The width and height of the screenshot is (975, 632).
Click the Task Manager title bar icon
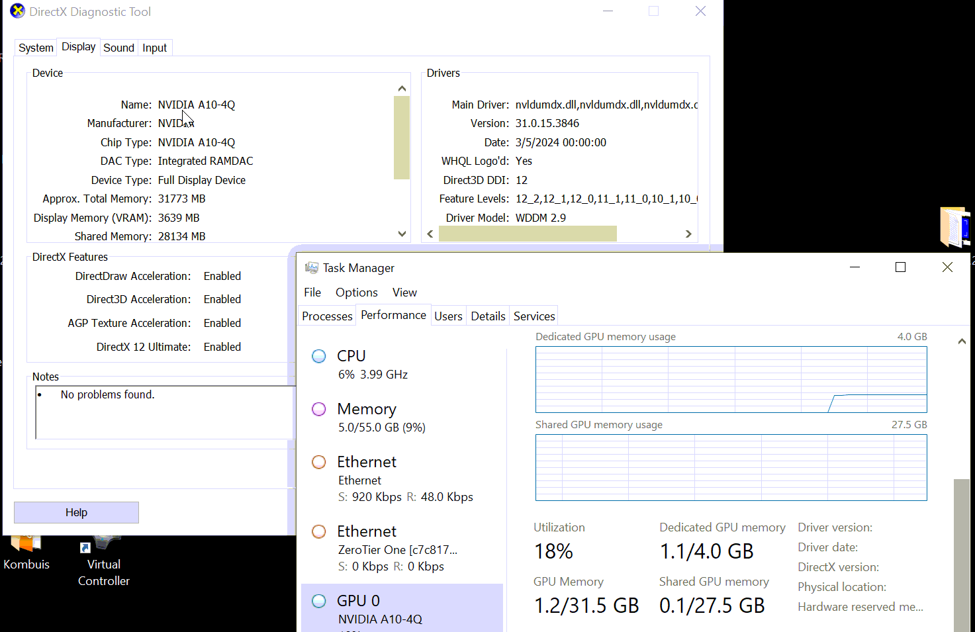(x=311, y=267)
